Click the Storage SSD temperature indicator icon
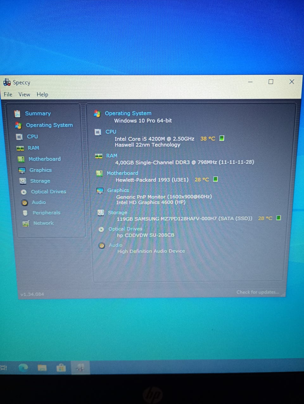 click(278, 218)
